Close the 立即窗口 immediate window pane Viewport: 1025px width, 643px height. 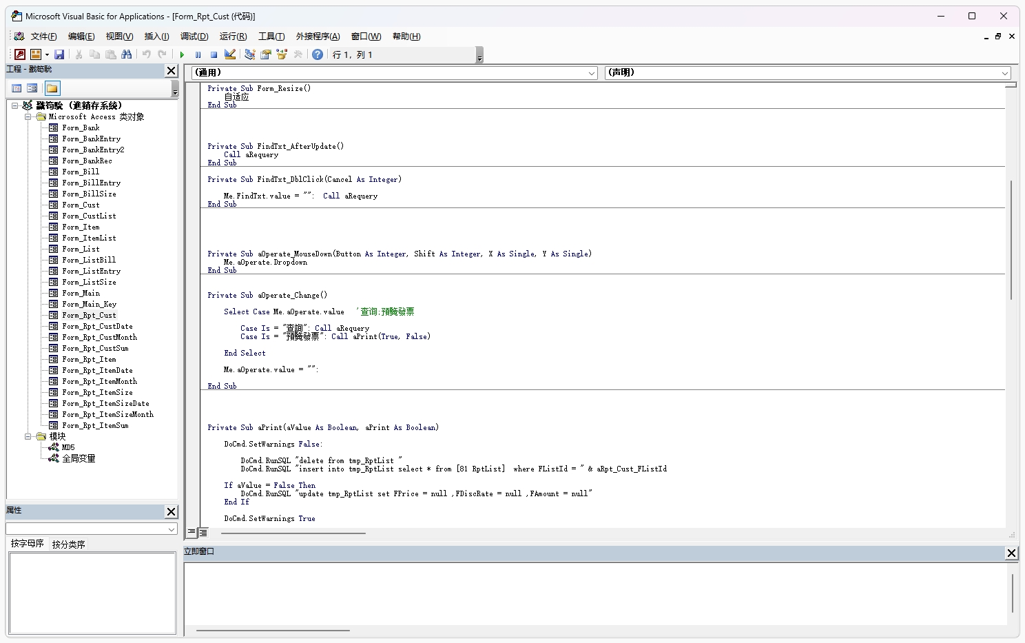point(1011,553)
